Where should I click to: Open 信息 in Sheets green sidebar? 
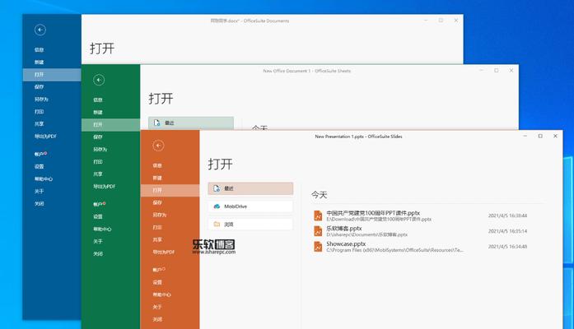coord(98,100)
